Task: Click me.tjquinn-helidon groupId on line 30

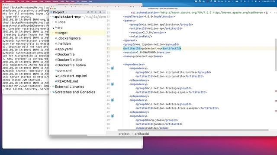Action: click(x=151, y=44)
